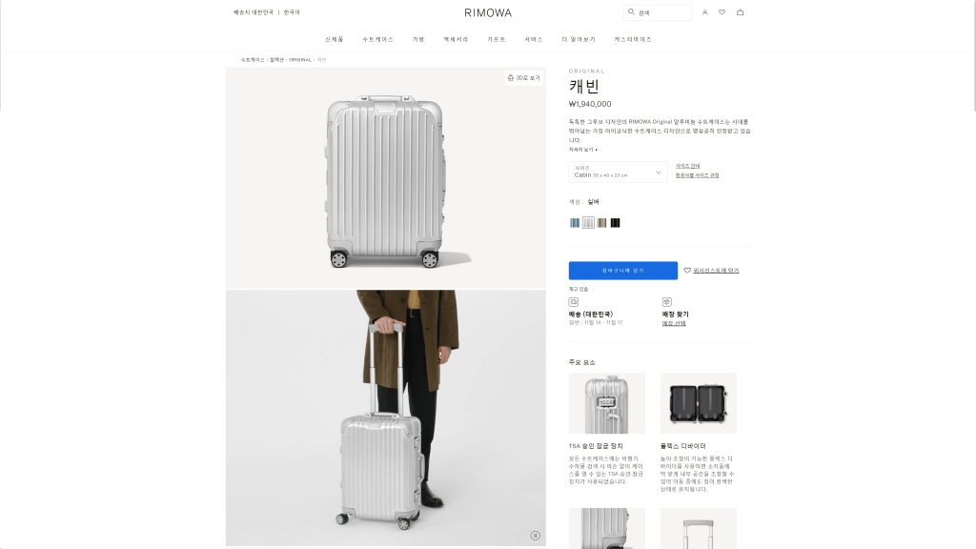
Task: Open the 수트케이스 menu
Action: (377, 39)
